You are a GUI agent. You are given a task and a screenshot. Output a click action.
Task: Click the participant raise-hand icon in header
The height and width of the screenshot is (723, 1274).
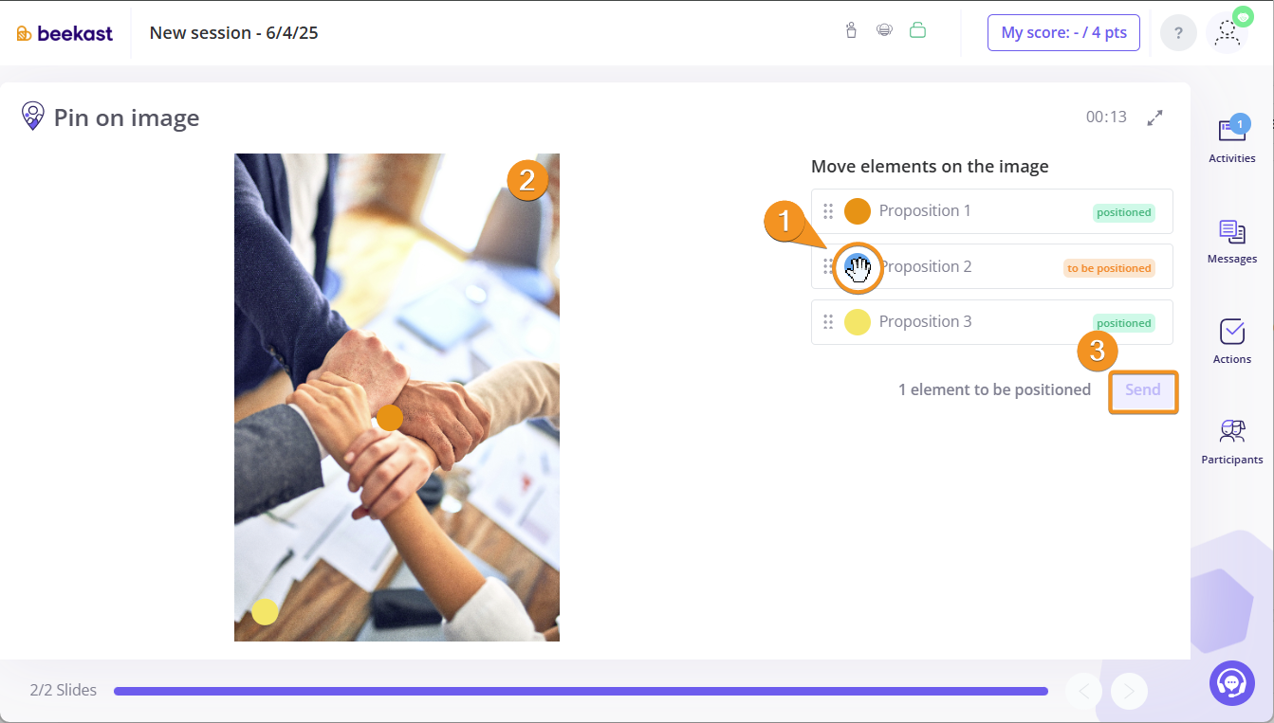coord(851,30)
